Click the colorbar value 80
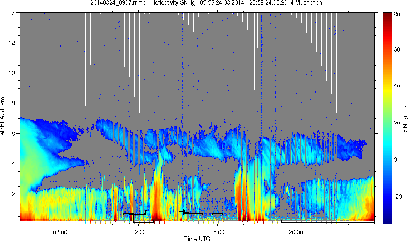The width and height of the screenshot is (408, 241). [397, 14]
